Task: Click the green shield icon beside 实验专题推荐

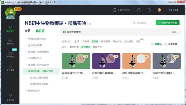Action: click(x=64, y=32)
